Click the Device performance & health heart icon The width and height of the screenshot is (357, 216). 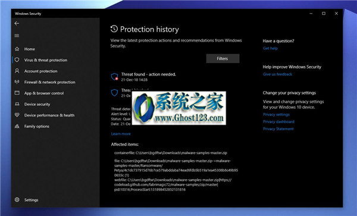17,115
